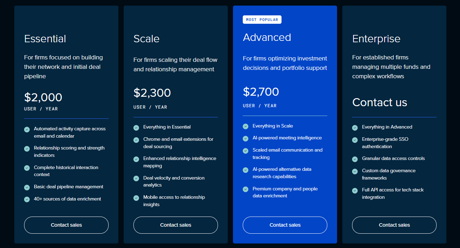
Task: Select the Scale plan title
Action: tap(146, 38)
